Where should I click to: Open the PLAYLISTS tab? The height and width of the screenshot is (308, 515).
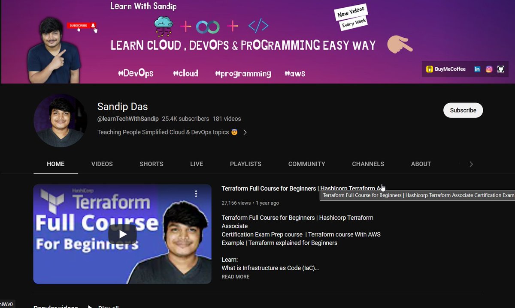245,164
